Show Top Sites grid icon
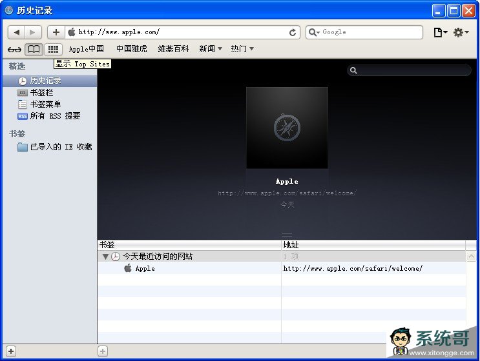 click(53, 49)
